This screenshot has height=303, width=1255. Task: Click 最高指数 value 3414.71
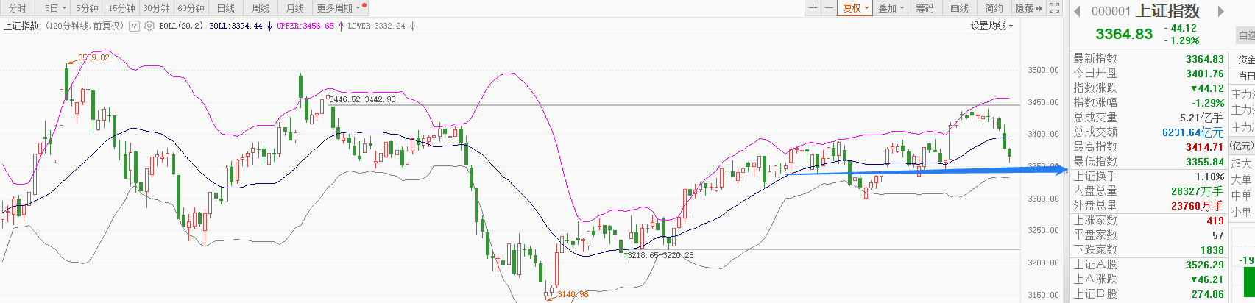tap(1204, 147)
